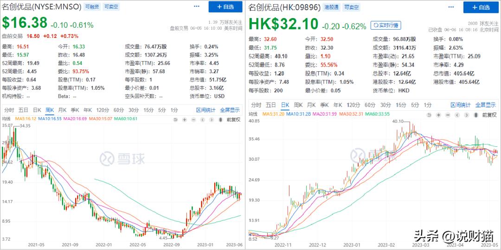Image resolution: width=501 pixels, height=250 pixels.
Task: Select 季K tab on MNSO chart
Action: pos(75,110)
